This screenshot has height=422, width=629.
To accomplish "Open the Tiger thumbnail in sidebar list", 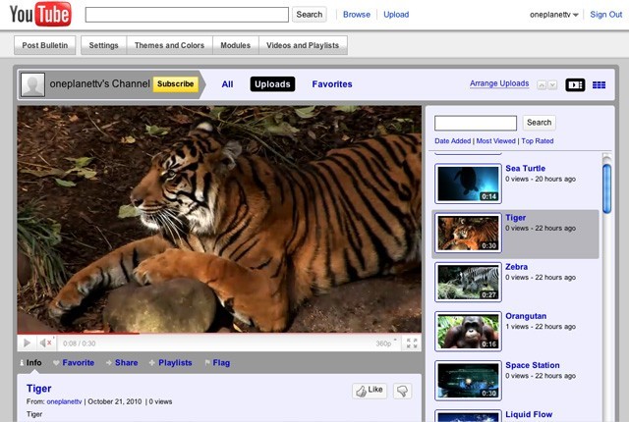I will 468,233.
